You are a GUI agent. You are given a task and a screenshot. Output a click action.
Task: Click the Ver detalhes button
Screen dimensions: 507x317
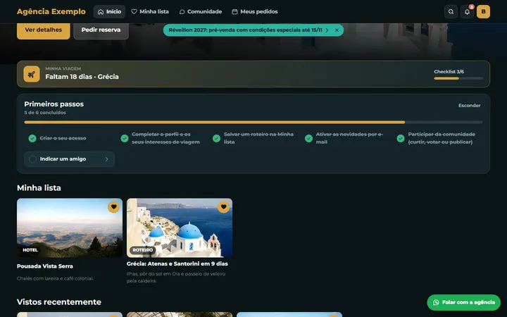pos(44,30)
